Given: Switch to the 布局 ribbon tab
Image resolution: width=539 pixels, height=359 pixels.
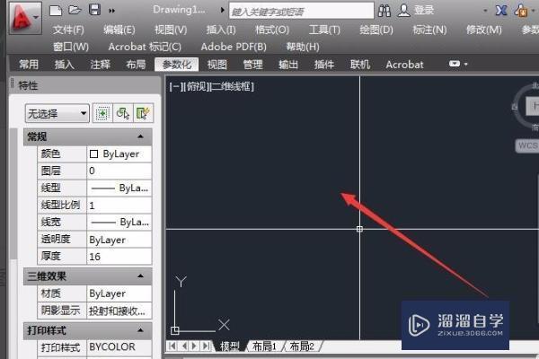Looking at the screenshot, I should (x=136, y=65).
